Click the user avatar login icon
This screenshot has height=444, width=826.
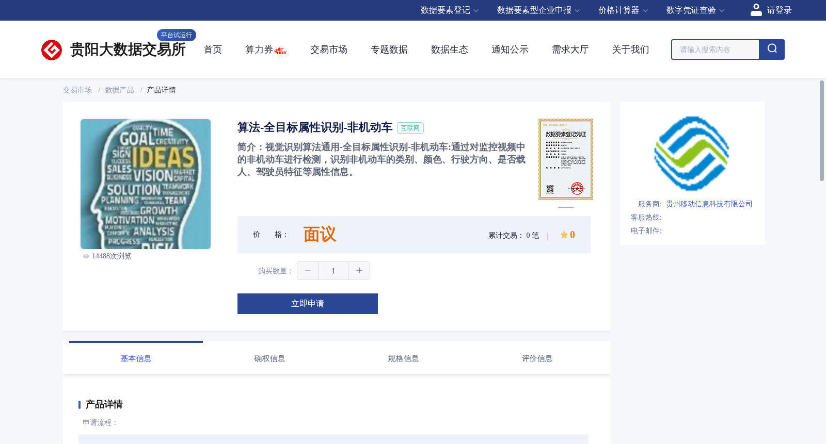(x=756, y=10)
